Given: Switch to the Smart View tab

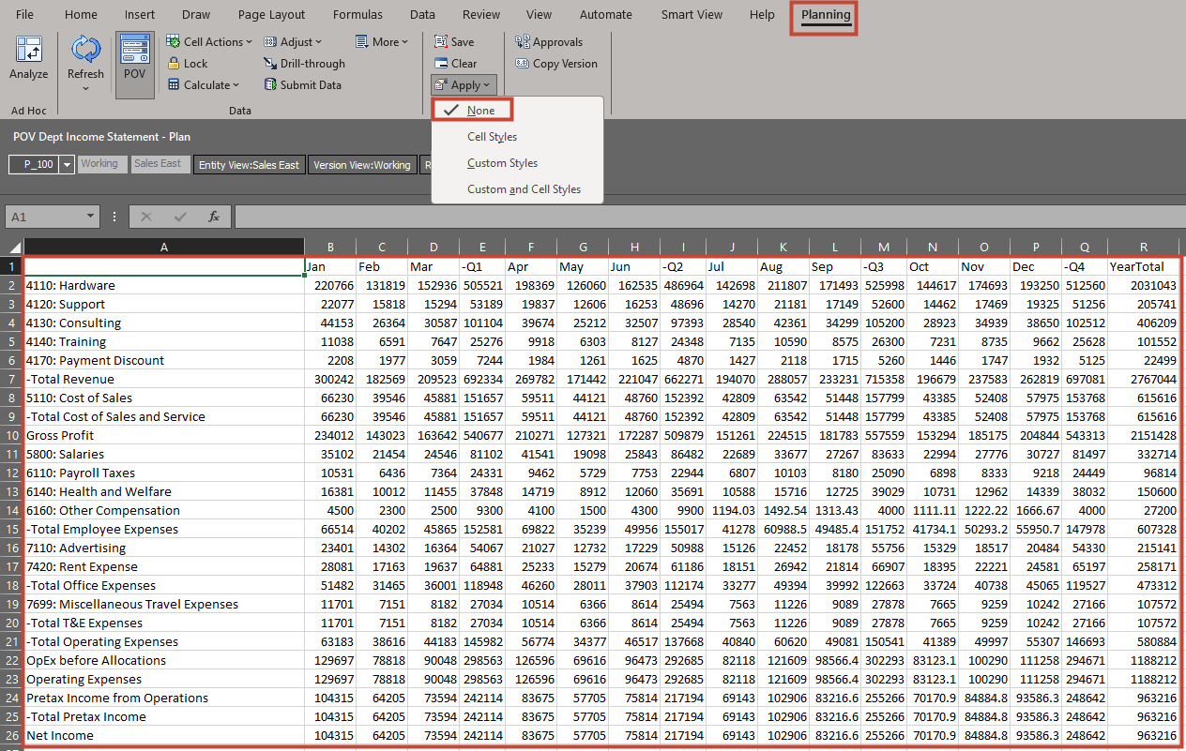Looking at the screenshot, I should (x=692, y=15).
